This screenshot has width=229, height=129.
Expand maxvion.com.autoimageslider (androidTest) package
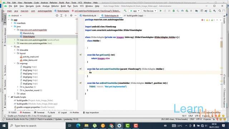tap(15, 40)
